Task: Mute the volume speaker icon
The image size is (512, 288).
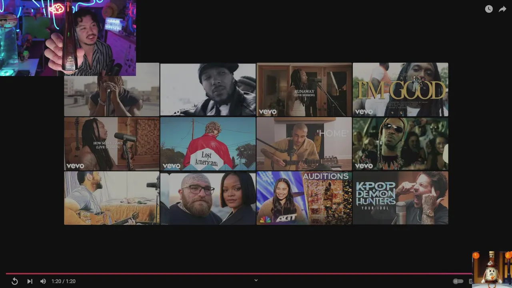Action: tap(43, 281)
